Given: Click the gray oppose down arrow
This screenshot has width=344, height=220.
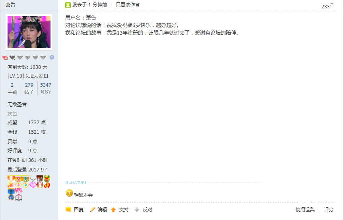Looking at the screenshot, I should pyautogui.click(x=137, y=210).
